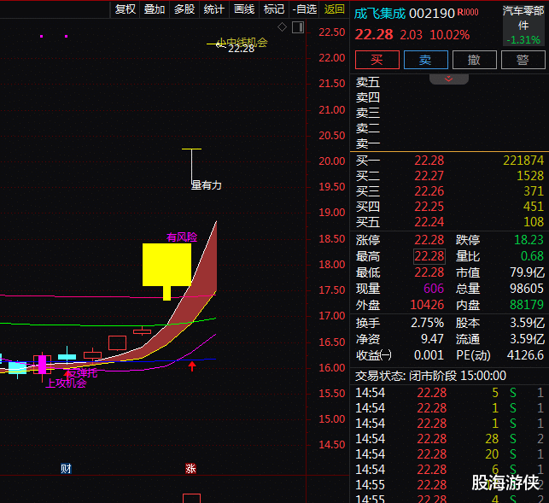Click the 换手 value 2.75%
549x503 pixels.
click(427, 323)
